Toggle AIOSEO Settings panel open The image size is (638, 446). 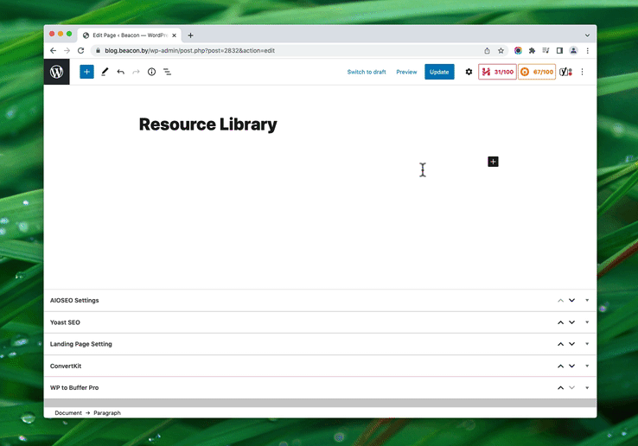(x=587, y=300)
